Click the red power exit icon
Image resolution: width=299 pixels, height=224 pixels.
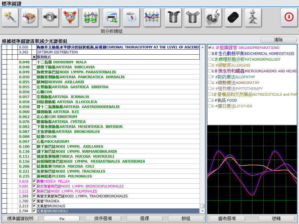point(289,17)
